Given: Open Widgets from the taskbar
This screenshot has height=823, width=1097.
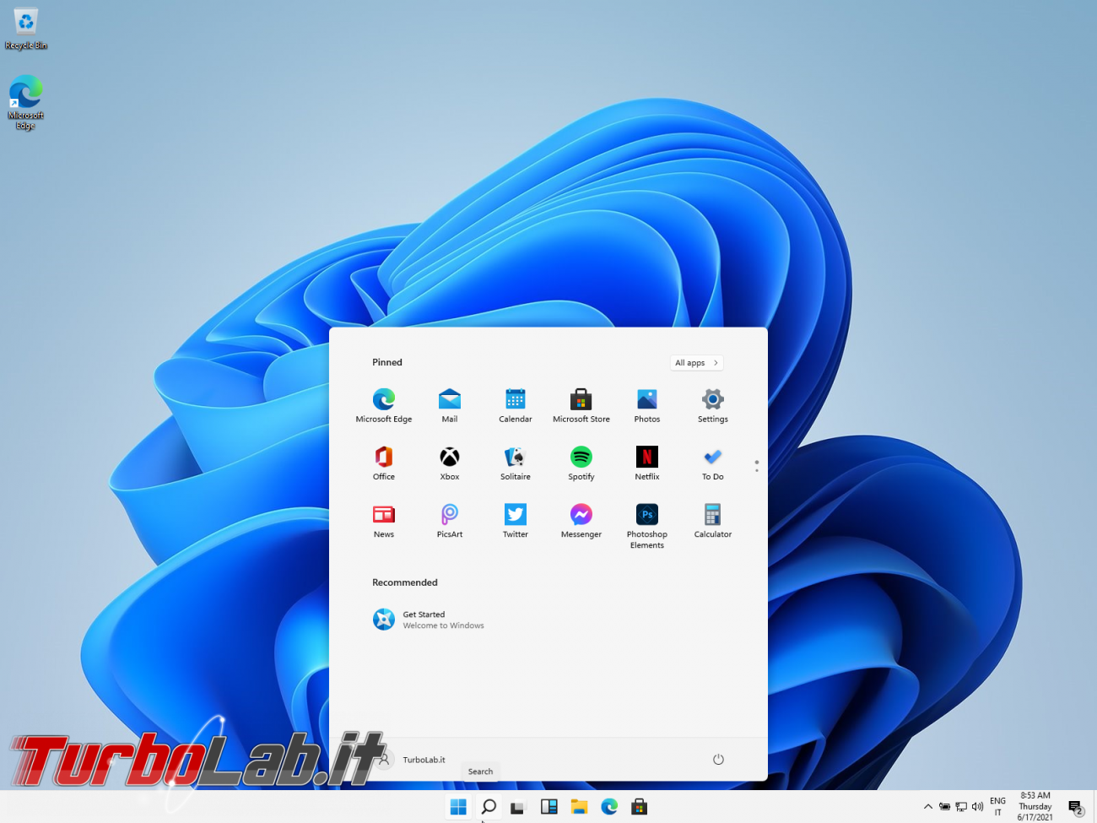Looking at the screenshot, I should pos(548,807).
